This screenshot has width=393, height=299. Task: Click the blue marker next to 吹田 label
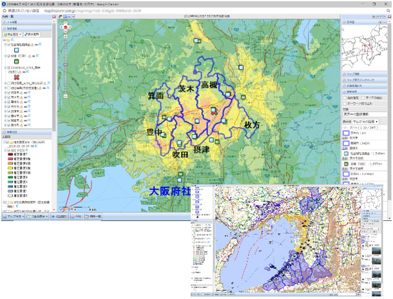(179, 143)
